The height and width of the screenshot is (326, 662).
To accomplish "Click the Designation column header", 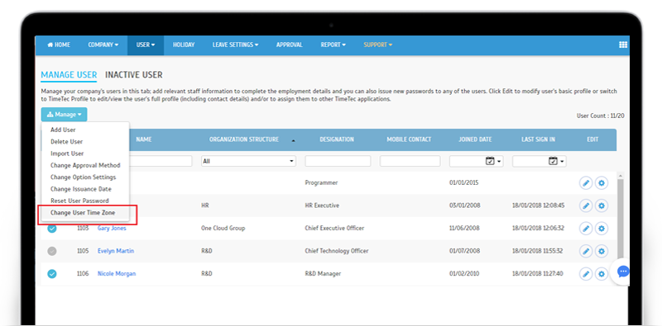I will pyautogui.click(x=337, y=139).
